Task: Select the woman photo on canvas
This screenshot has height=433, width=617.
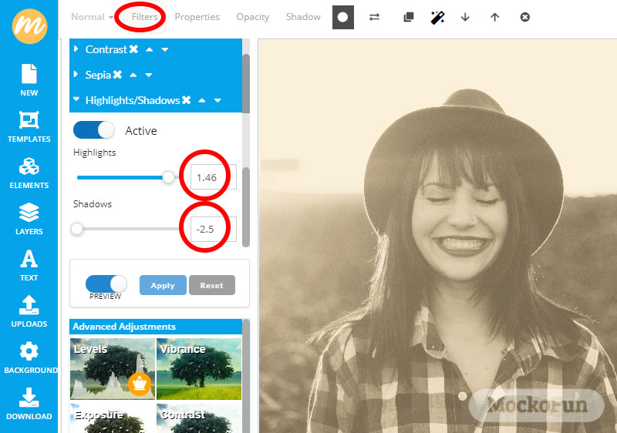Action: (x=437, y=236)
